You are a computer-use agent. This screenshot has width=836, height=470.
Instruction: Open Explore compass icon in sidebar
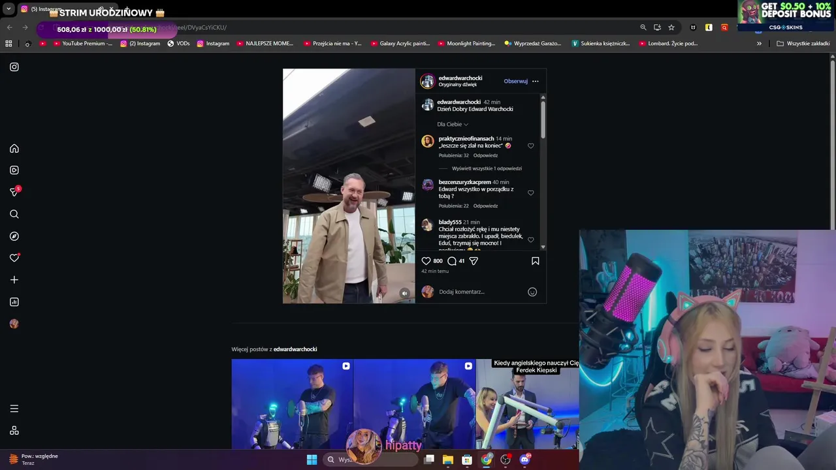tap(14, 236)
